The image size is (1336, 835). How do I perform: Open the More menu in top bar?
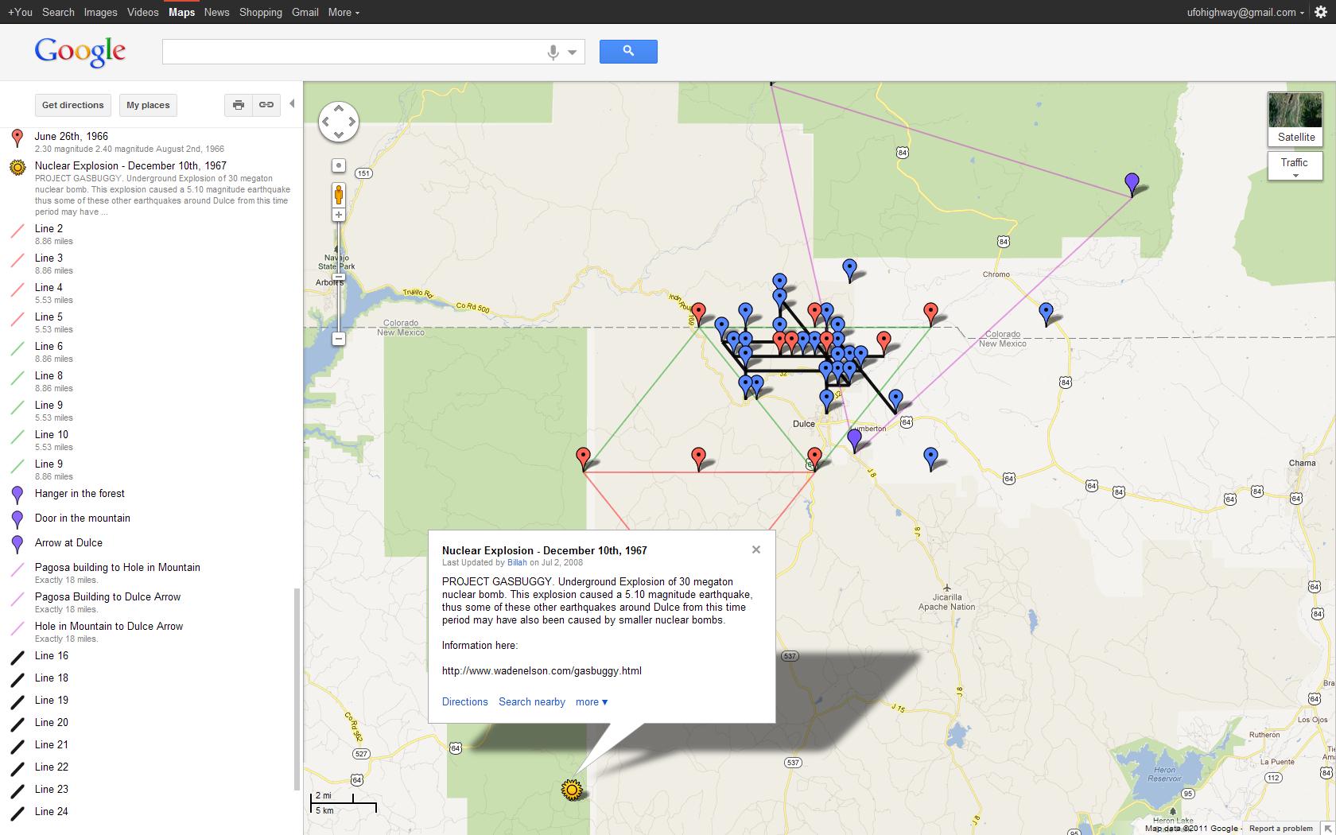pos(344,12)
